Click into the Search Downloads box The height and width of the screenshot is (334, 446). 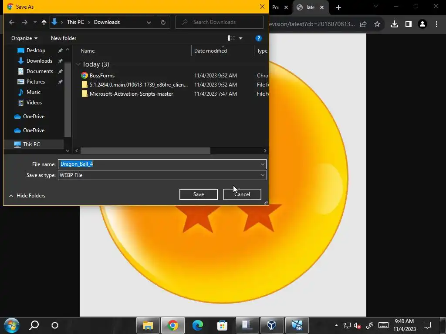[220, 22]
